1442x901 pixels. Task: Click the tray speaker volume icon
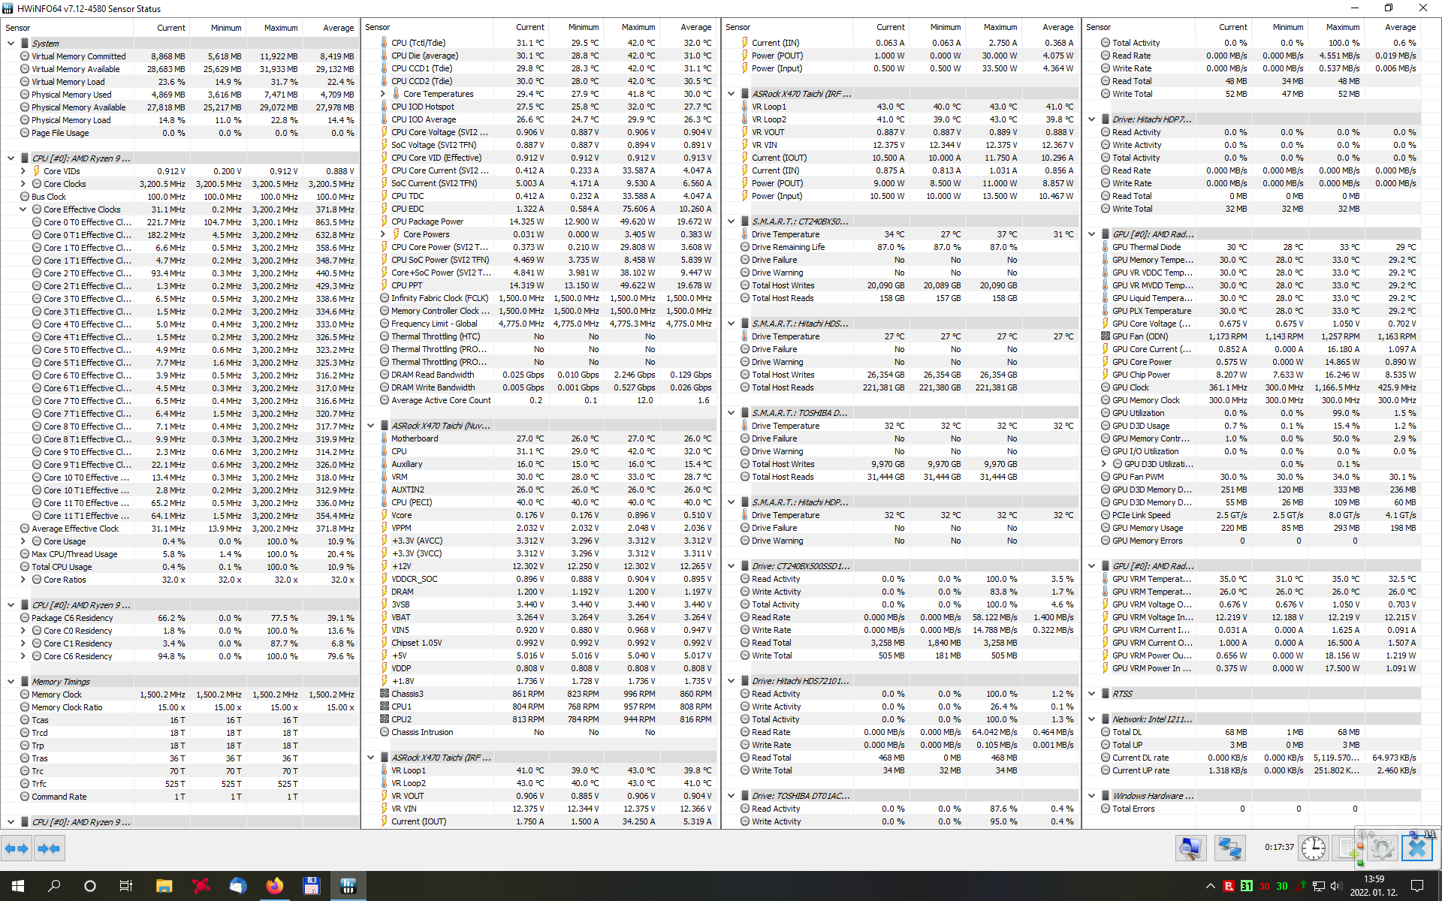pyautogui.click(x=1337, y=886)
